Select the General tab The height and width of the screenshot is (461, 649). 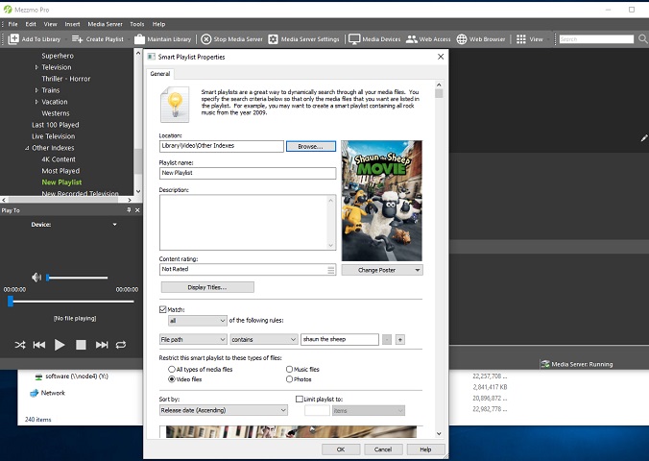pos(160,74)
